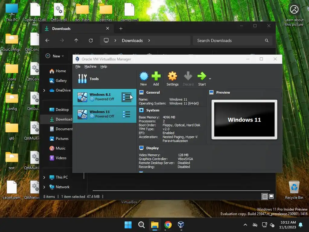Open the Windows 11 machine menu icon

(126, 114)
